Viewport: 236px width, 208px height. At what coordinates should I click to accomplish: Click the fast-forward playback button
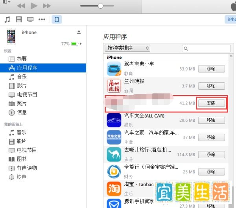click(x=47, y=6)
